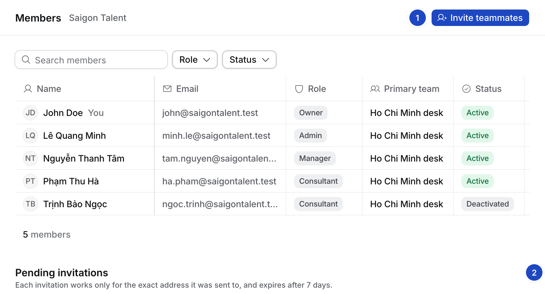Screen dimensions: 545x294
Task: Click the Invite teammates button
Action: tap(480, 18)
